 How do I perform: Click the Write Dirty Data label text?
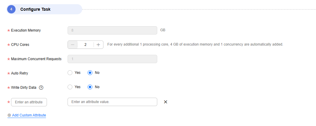(24, 88)
